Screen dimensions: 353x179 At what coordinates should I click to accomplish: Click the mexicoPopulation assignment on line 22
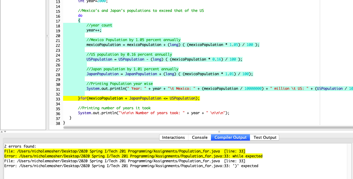[x=173, y=45]
